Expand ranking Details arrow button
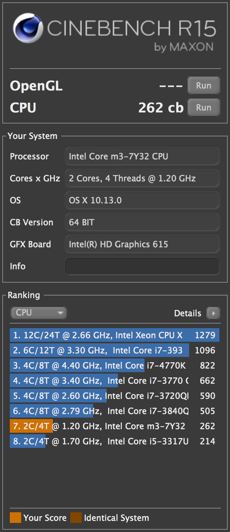 [x=213, y=313]
